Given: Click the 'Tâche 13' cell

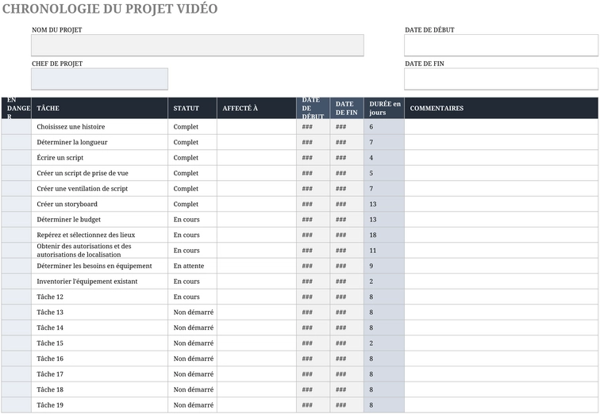Looking at the screenshot, I should 99,312.
